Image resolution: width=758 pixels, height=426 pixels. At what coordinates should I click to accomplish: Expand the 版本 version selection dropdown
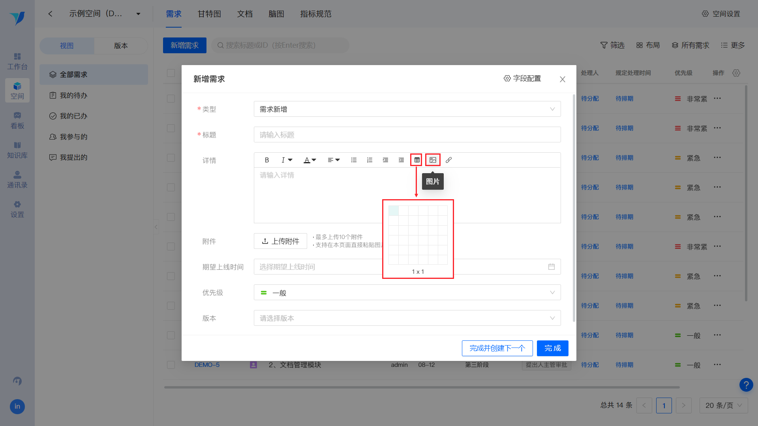[407, 318]
